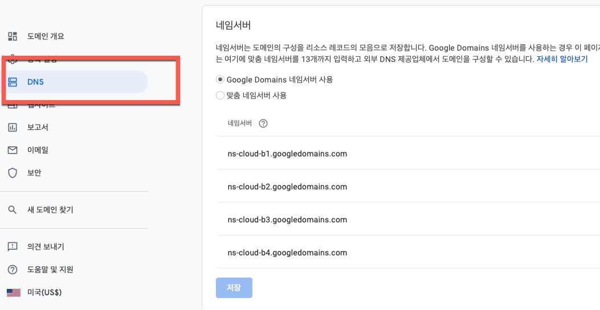The height and width of the screenshot is (310, 600).
Task: Open the 자세히 알아보기 link
Action: [x=562, y=59]
